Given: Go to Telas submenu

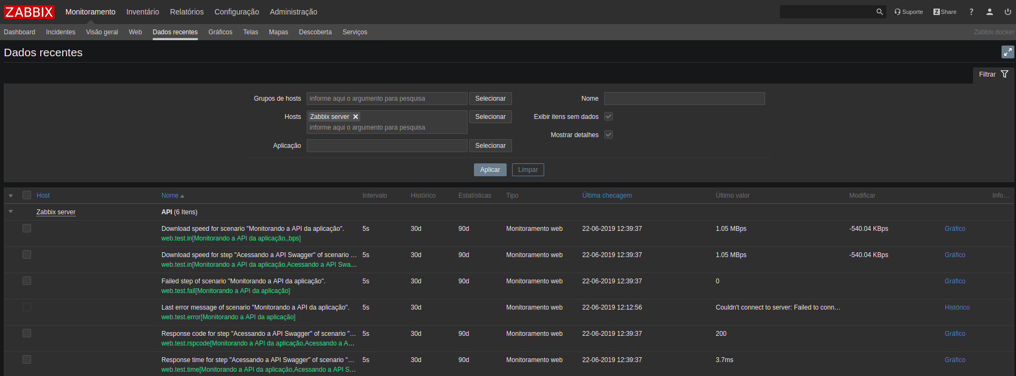Looking at the screenshot, I should click(x=250, y=32).
